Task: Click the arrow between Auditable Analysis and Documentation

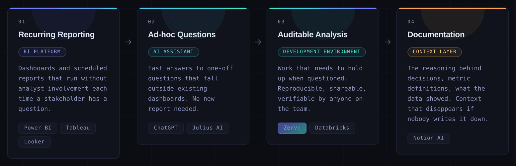Action: [387, 42]
